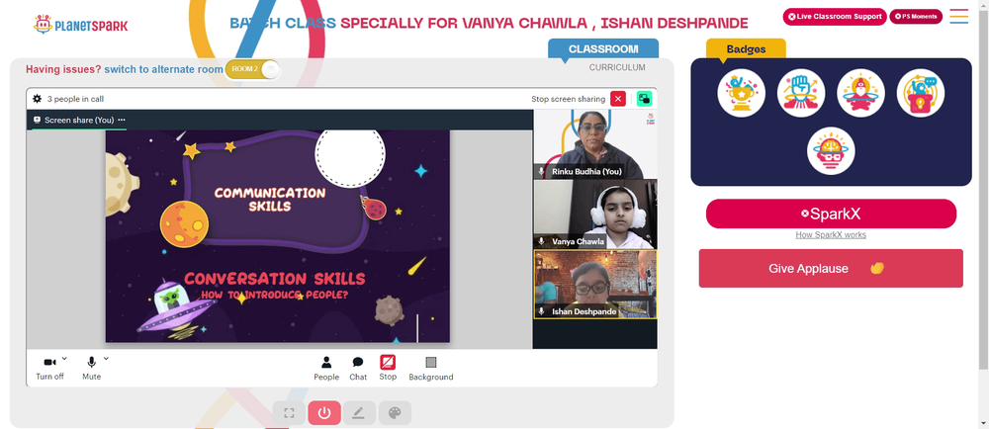Select the trophy star badge
Image resolution: width=989 pixels, height=429 pixels.
pyautogui.click(x=741, y=93)
